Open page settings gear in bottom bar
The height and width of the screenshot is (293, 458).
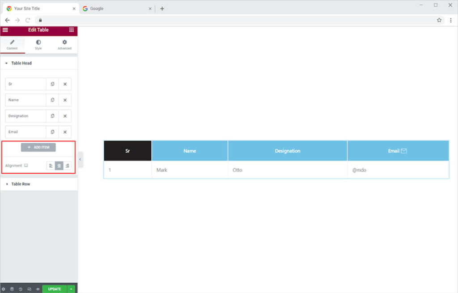point(4,289)
